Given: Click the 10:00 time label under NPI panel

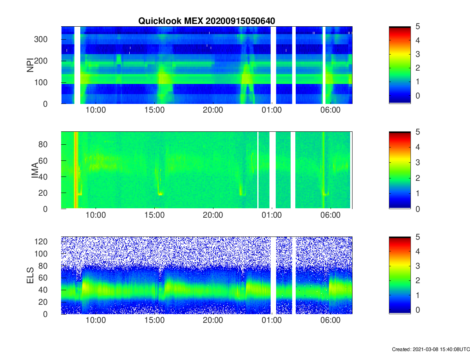Looking at the screenshot, I should point(96,110).
